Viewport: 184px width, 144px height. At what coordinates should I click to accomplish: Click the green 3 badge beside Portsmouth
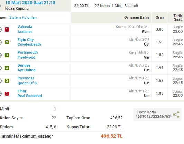[7, 55]
